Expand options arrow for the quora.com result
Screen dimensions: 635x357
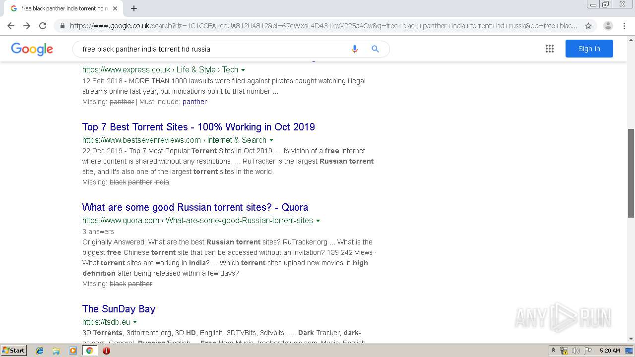tap(318, 221)
